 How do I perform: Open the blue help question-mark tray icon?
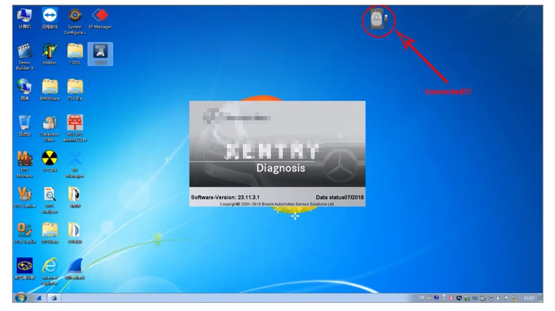coord(436,298)
